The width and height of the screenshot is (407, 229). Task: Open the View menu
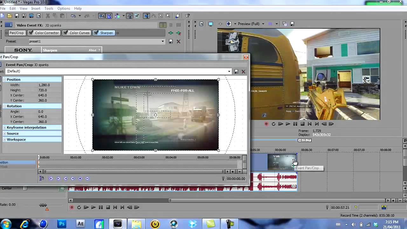pyautogui.click(x=24, y=8)
